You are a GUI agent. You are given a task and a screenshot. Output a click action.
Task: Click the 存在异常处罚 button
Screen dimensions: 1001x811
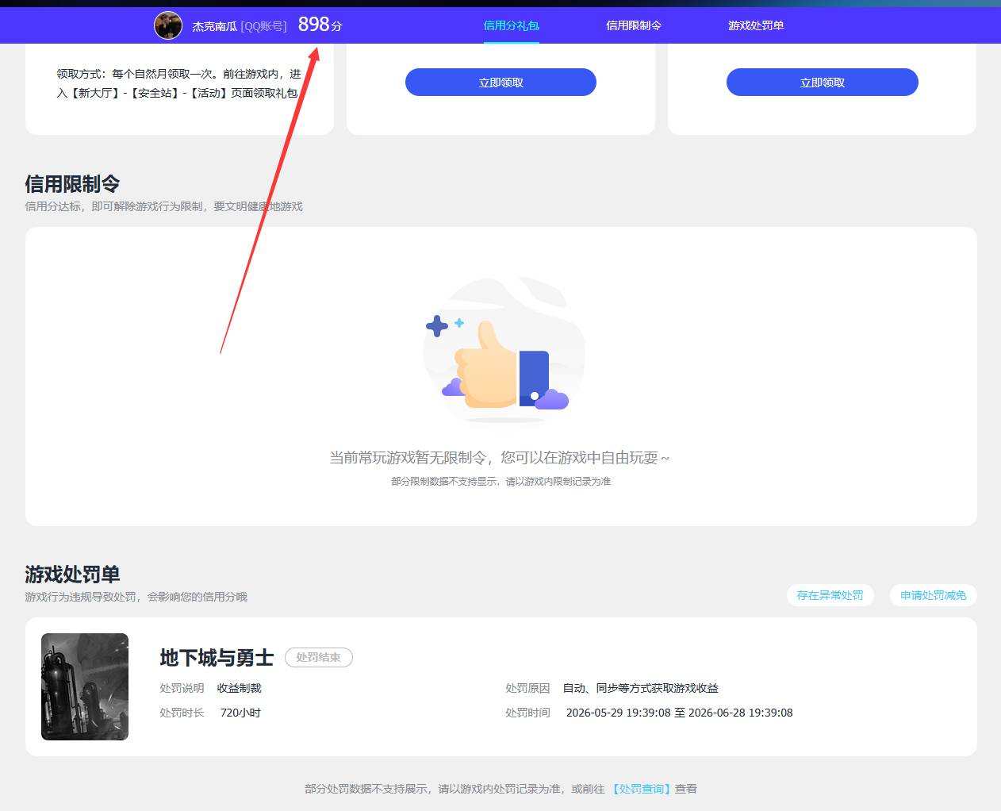[x=830, y=595]
